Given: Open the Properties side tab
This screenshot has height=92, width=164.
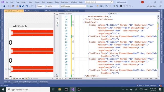Looking at the screenshot, I should pos(162,59).
